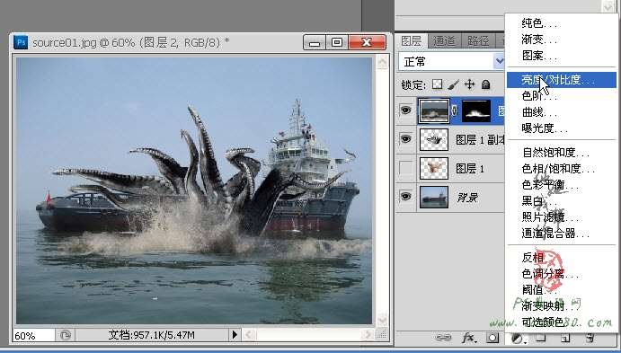Select the 背景 layer thumbnail
This screenshot has height=353, width=621.
click(x=434, y=197)
